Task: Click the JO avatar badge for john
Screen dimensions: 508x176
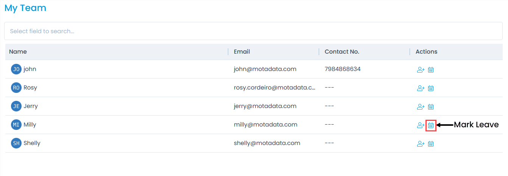Action: (16, 69)
